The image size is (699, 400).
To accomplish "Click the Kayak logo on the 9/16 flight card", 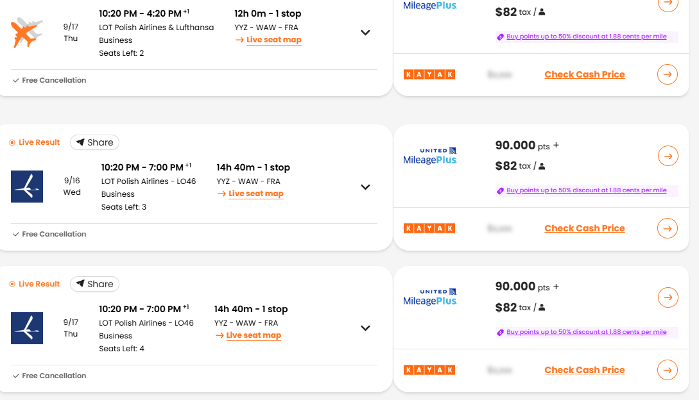I will (x=429, y=228).
